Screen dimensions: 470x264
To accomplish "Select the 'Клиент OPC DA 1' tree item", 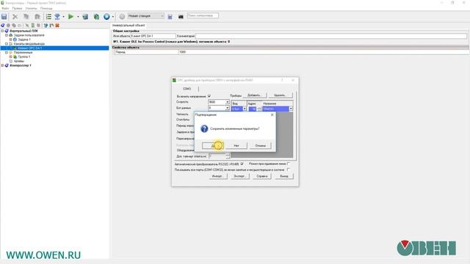I will 29,48.
